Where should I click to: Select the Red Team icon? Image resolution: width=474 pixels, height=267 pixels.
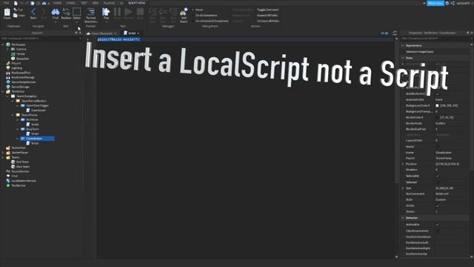[x=13, y=162]
